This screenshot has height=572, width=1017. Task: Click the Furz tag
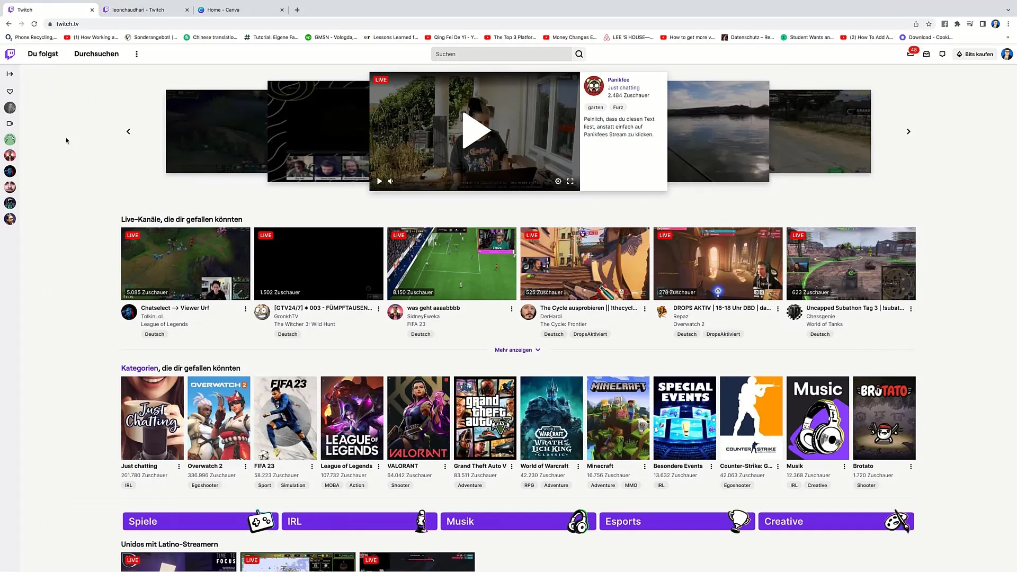pos(618,108)
